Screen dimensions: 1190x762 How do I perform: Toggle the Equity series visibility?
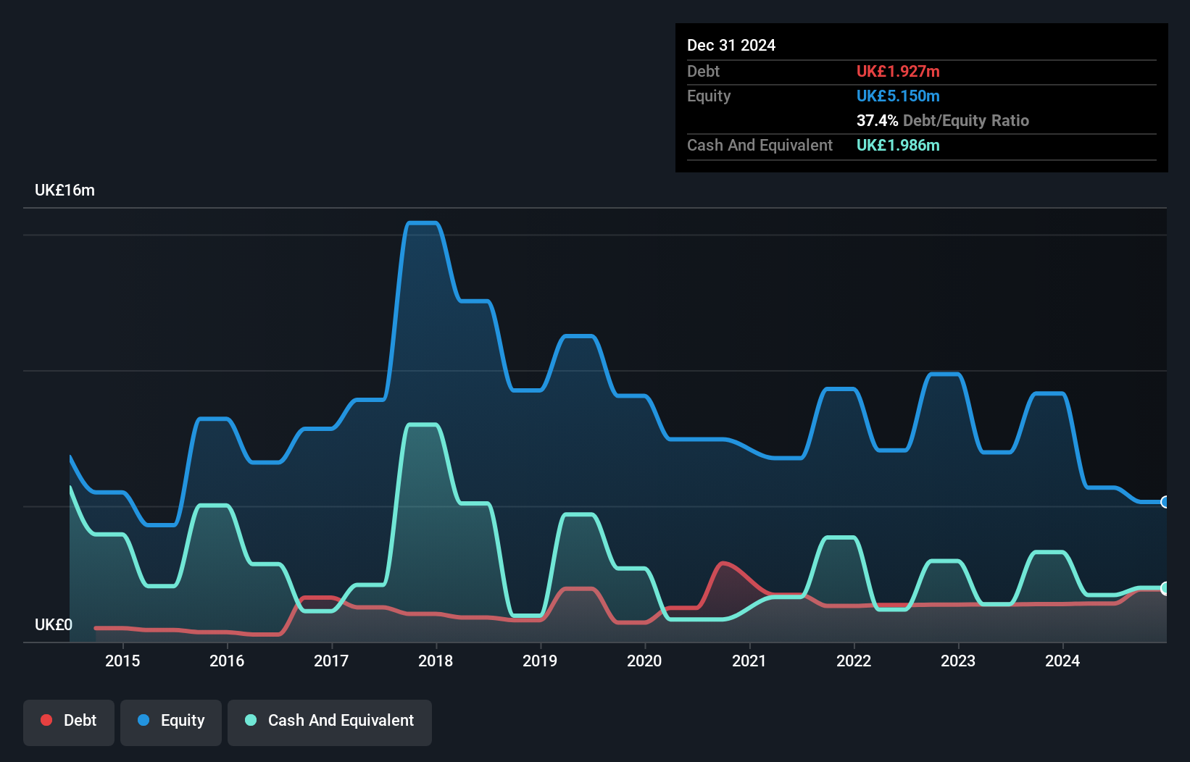(170, 721)
